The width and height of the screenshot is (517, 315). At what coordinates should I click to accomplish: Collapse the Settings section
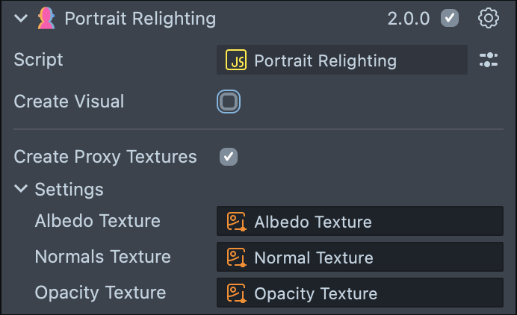[20, 190]
